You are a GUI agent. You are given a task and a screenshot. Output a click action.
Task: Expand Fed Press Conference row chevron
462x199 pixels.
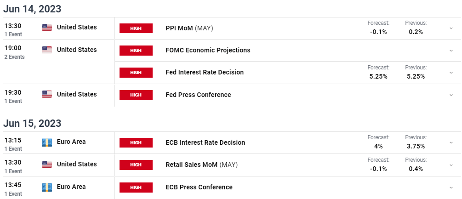click(x=451, y=95)
